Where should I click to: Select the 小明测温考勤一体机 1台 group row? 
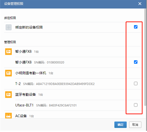pos(73,73)
